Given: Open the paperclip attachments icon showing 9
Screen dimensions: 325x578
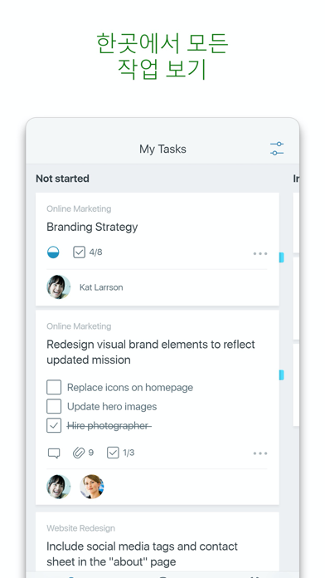Looking at the screenshot, I should tap(79, 453).
